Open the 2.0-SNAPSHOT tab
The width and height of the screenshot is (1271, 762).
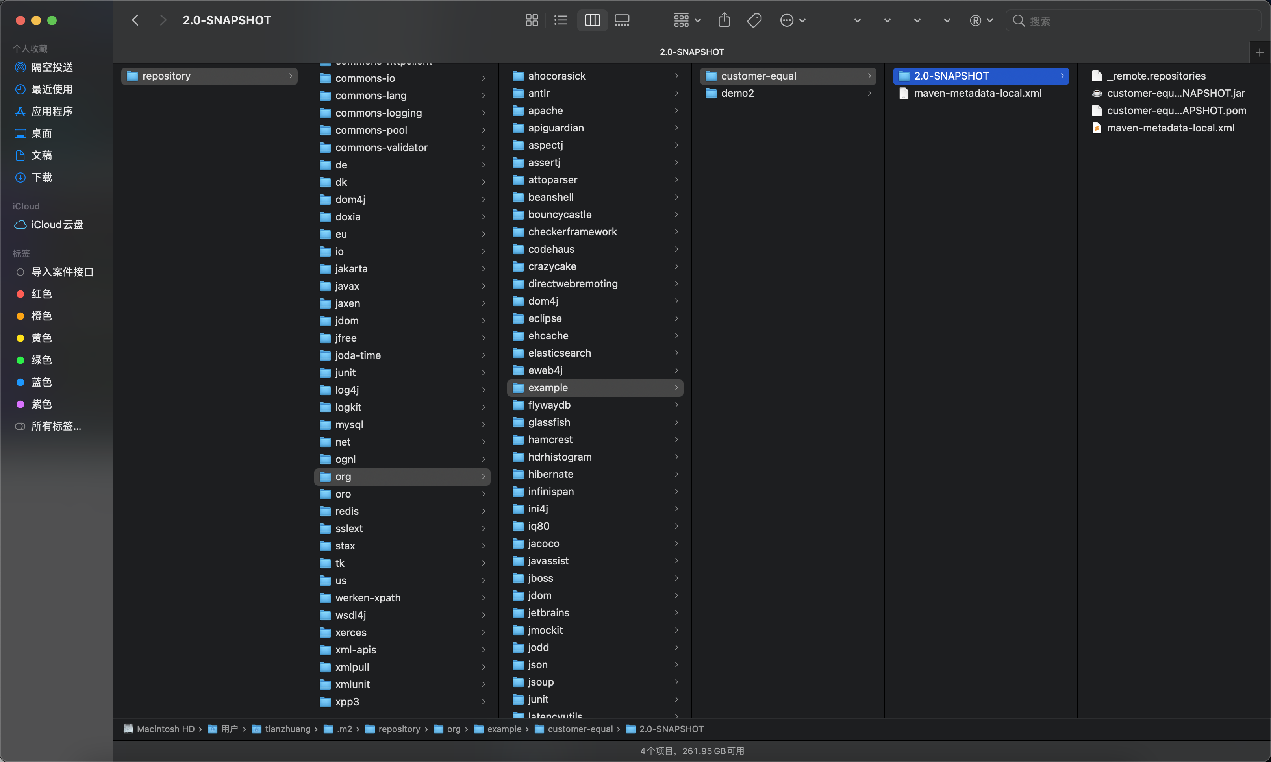(691, 52)
